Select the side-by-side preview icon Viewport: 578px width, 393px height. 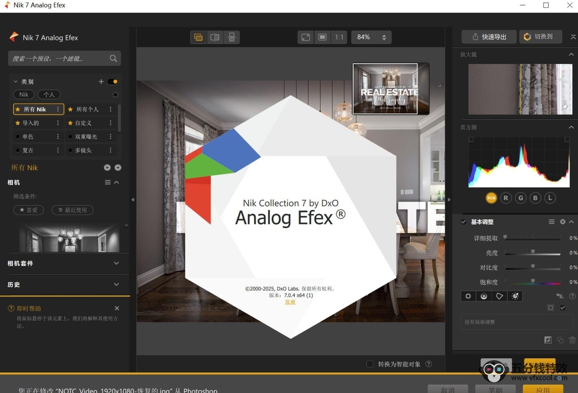232,37
